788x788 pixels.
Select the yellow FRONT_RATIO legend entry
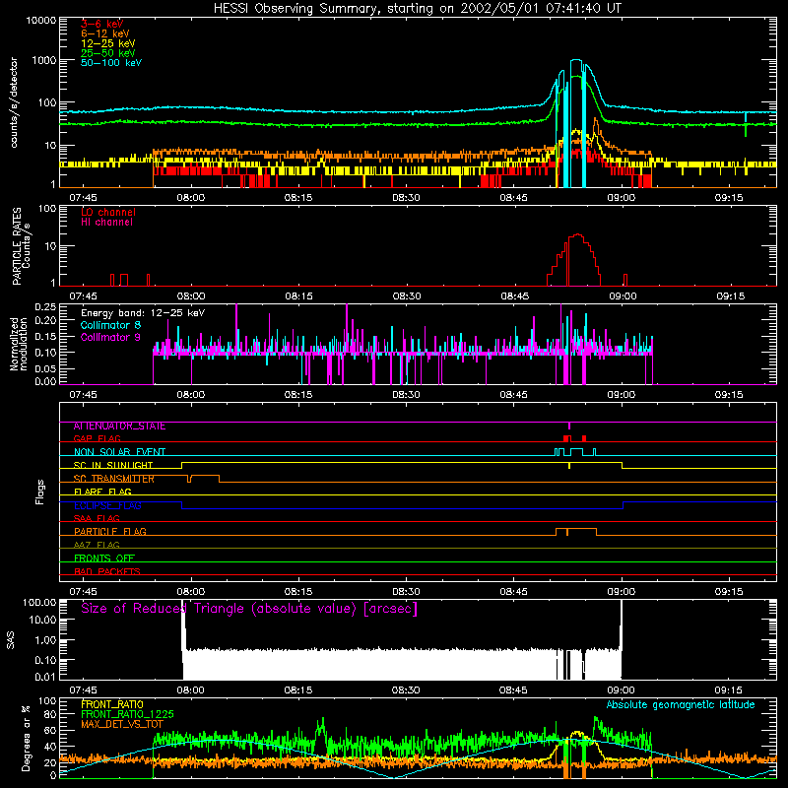tap(112, 704)
